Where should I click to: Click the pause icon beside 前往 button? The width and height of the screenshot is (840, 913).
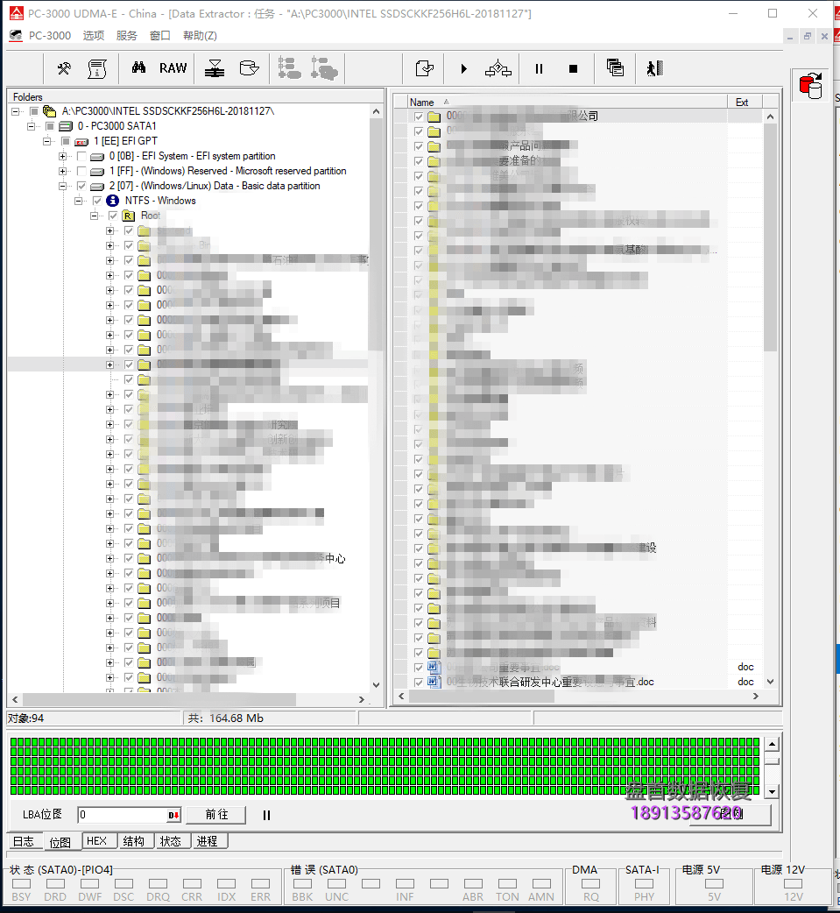(x=266, y=815)
